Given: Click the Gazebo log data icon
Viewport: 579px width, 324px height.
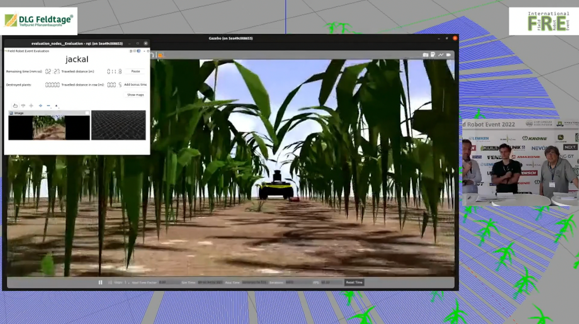Looking at the screenshot, I should 433,55.
